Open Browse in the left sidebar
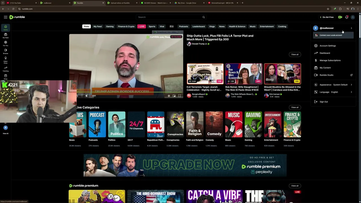The image size is (361, 203). 5,51
